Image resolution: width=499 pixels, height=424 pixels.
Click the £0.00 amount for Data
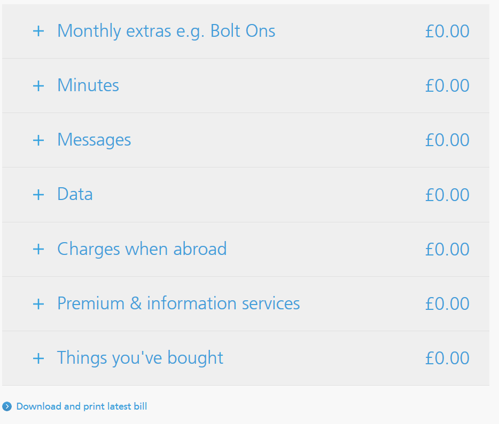[447, 195]
